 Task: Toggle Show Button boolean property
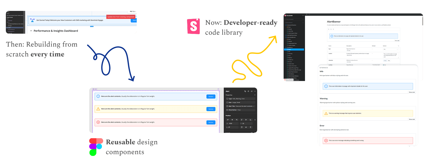click(x=241, y=110)
